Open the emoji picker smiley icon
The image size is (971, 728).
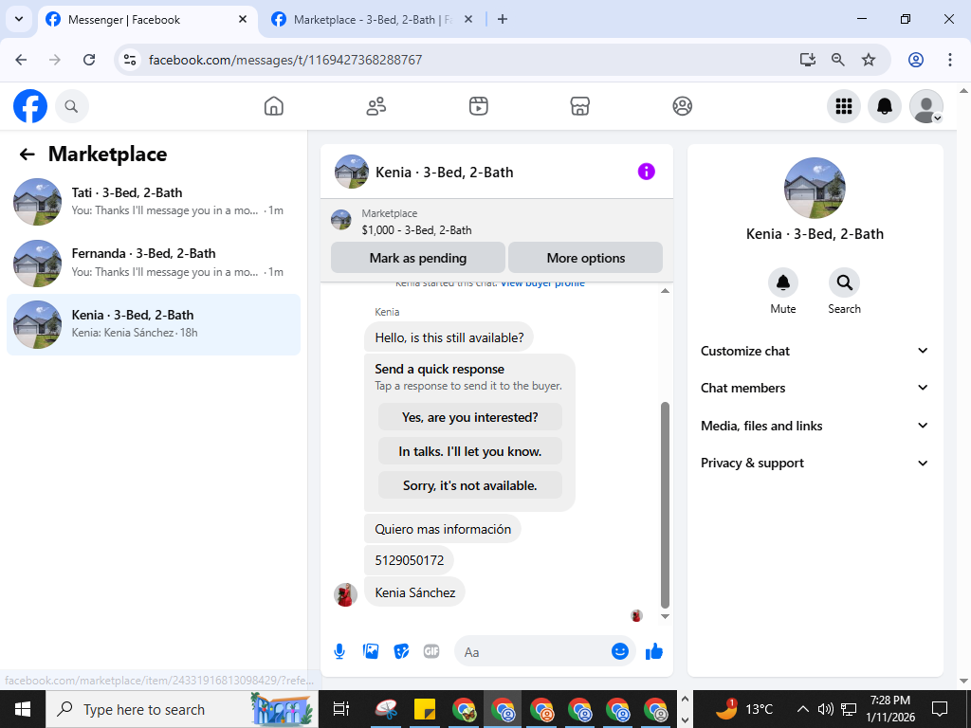[620, 651]
